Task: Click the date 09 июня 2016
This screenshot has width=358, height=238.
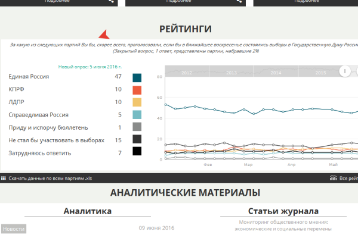Action: (x=156, y=228)
